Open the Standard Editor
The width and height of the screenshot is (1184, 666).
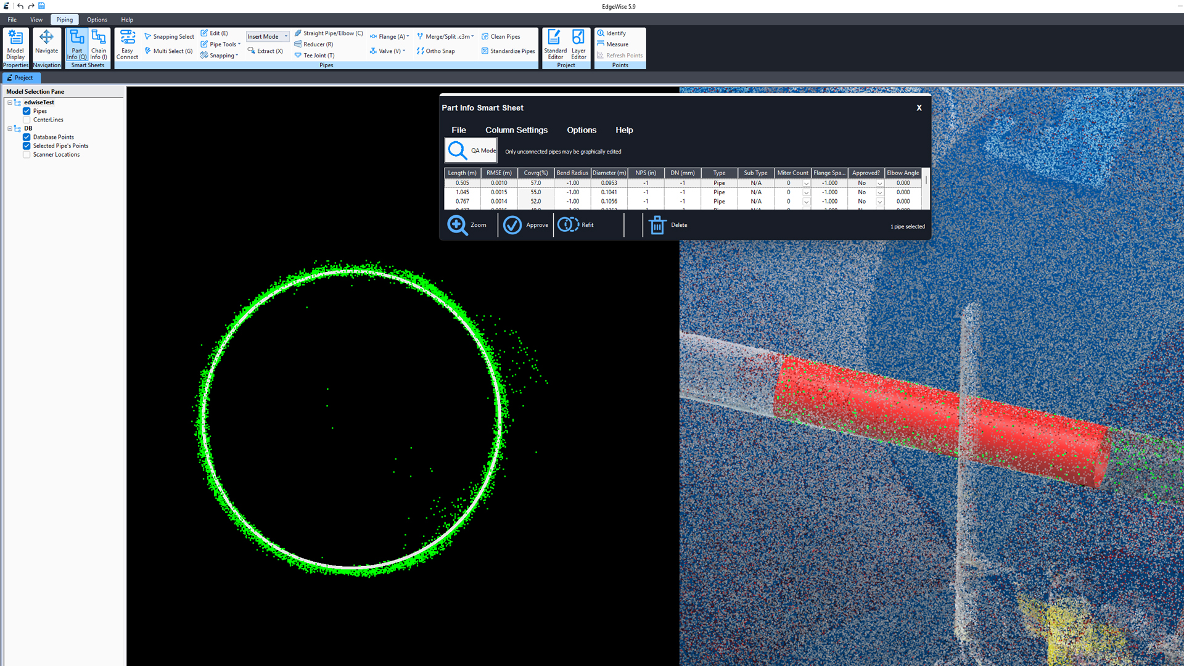555,44
